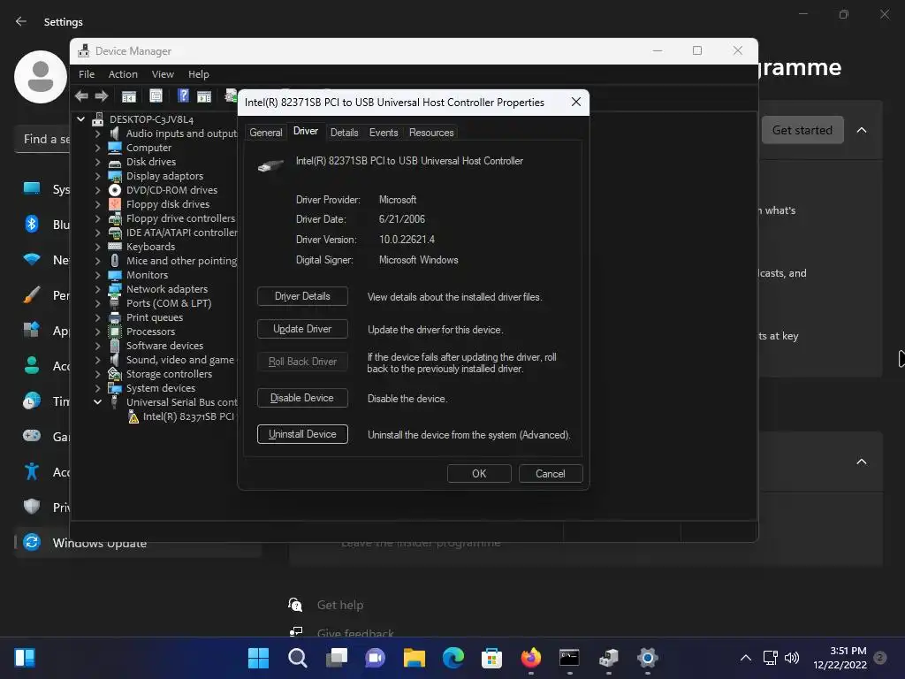Click the blue Help question-mark toolbar icon
Viewport: 905px width, 679px height.
tap(183, 95)
